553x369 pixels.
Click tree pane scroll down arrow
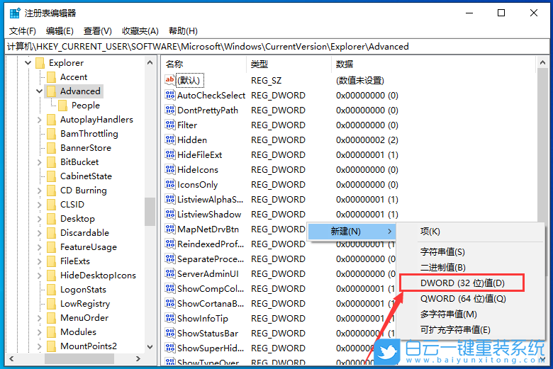tap(150, 347)
